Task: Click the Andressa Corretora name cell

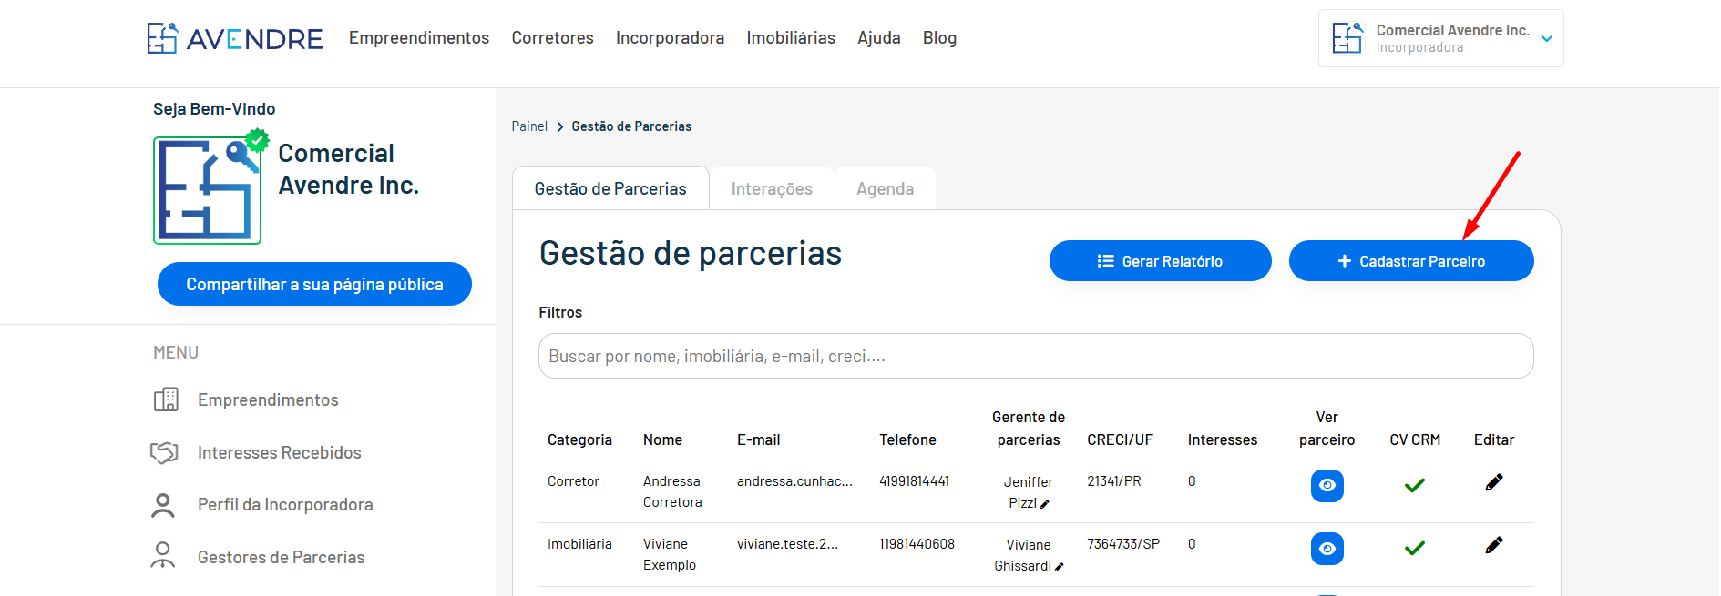Action: coord(672,491)
